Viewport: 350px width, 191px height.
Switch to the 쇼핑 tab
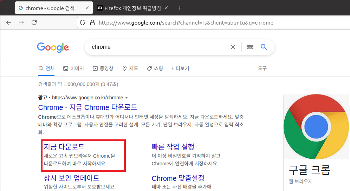click(155, 68)
